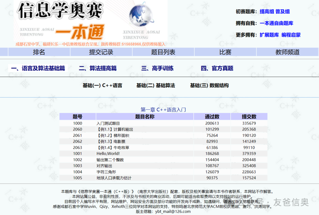Open problem 字符三角形

click(106, 172)
